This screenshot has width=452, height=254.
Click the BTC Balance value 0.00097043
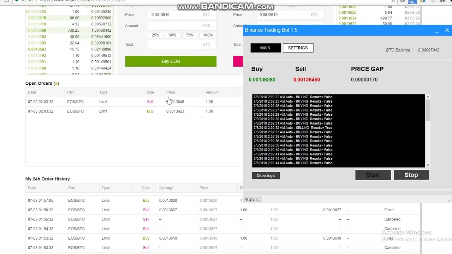coord(429,50)
